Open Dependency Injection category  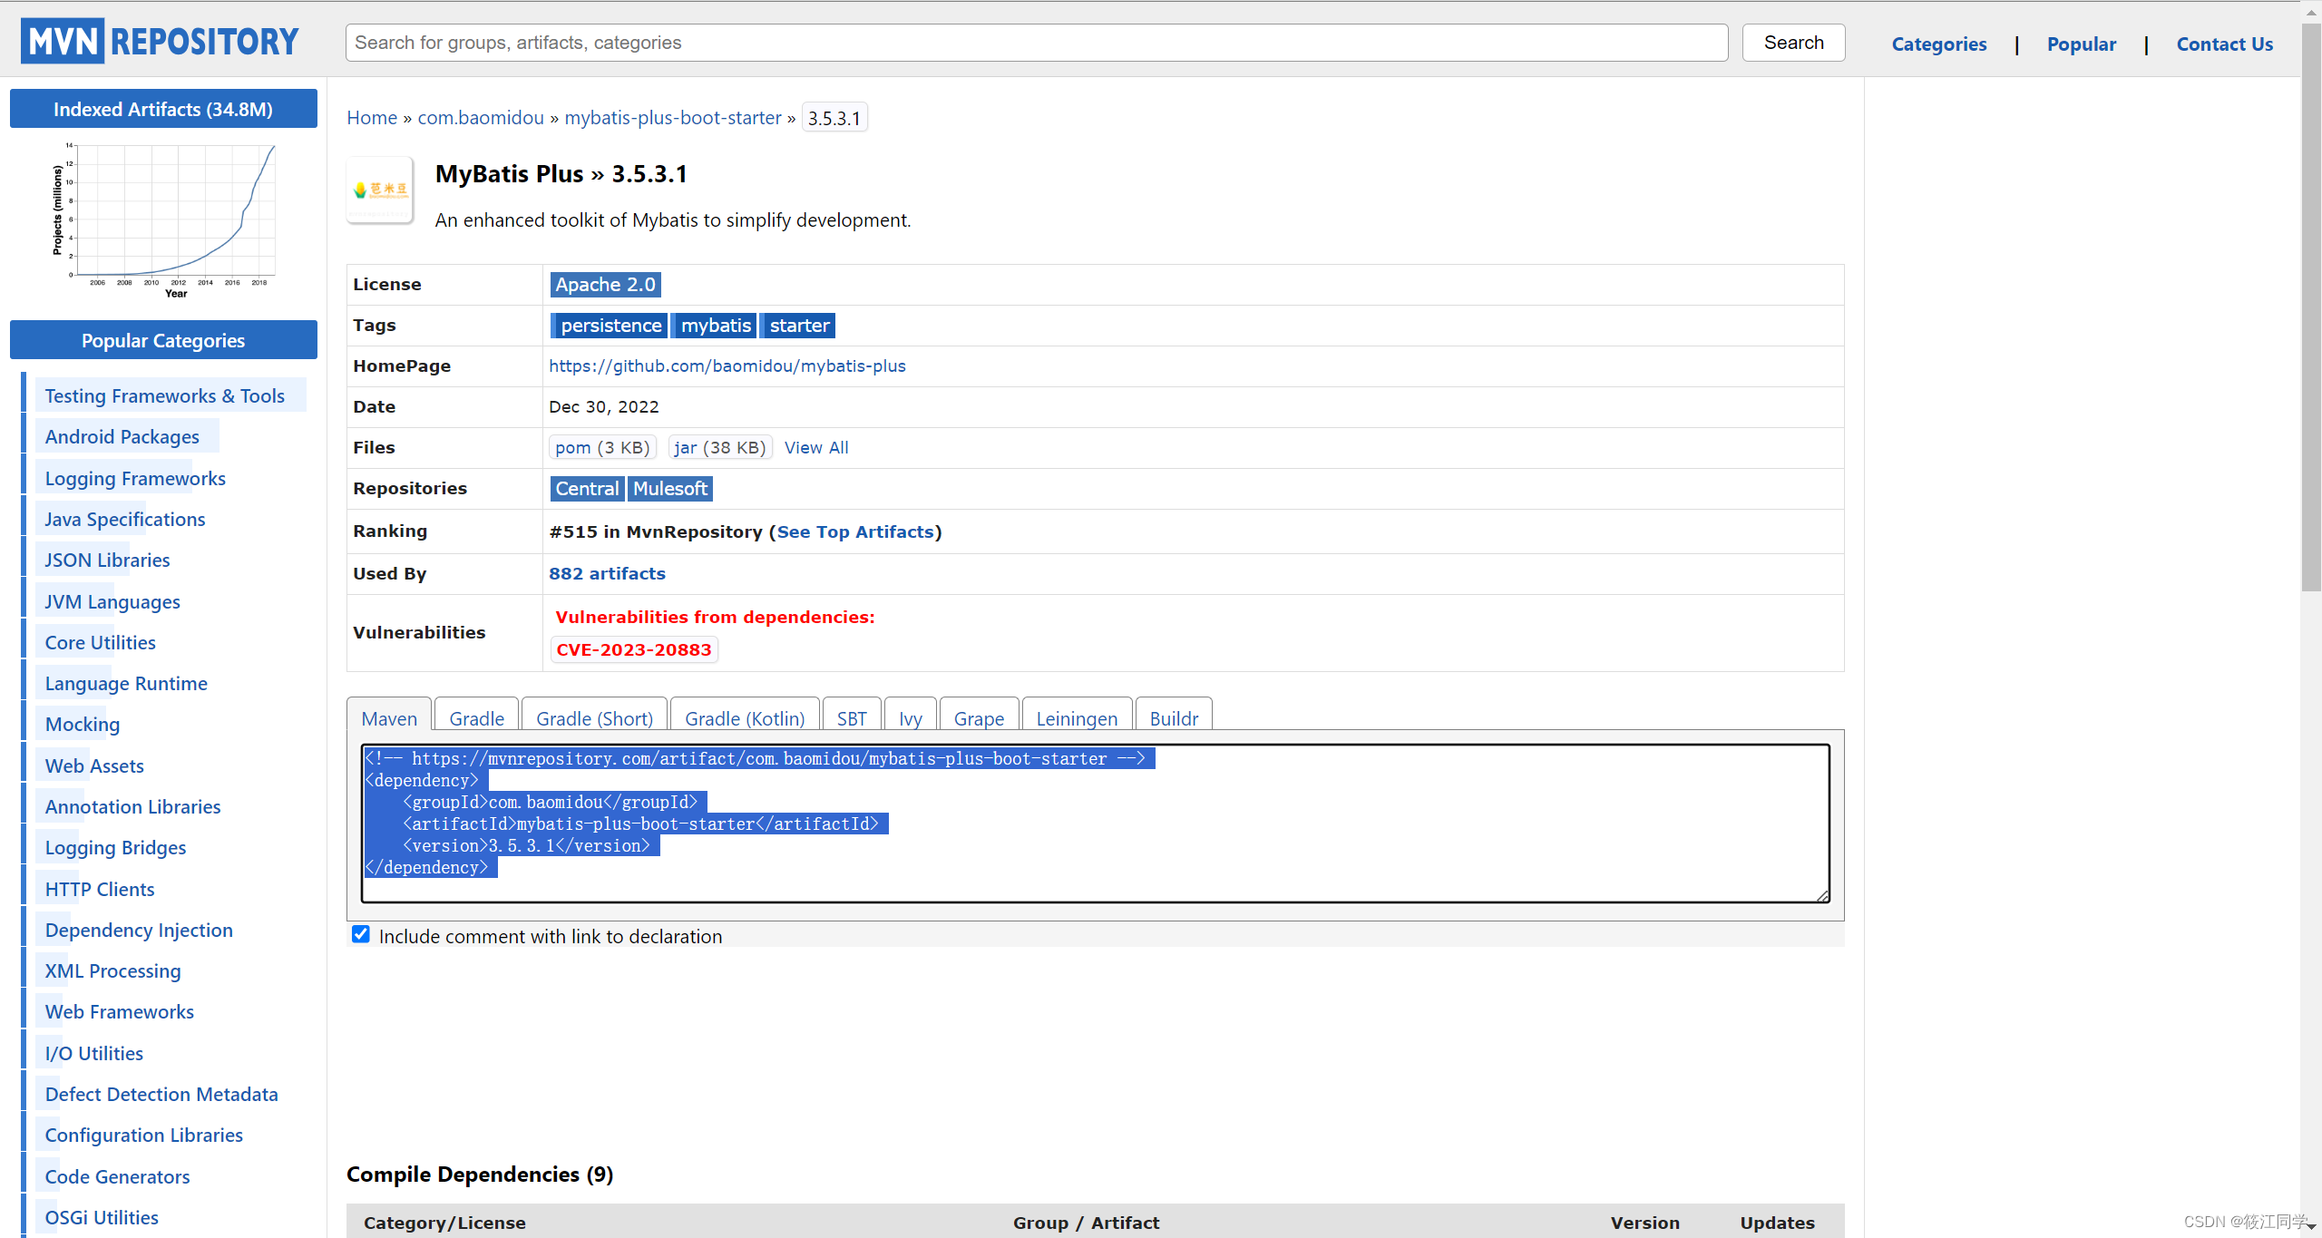(139, 931)
